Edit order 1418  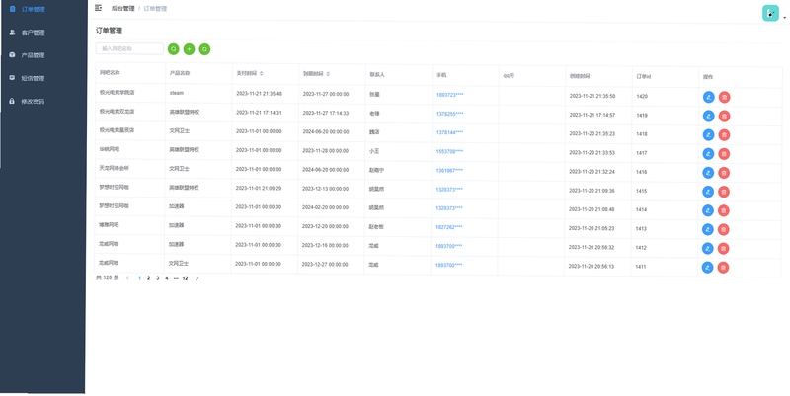pyautogui.click(x=708, y=135)
